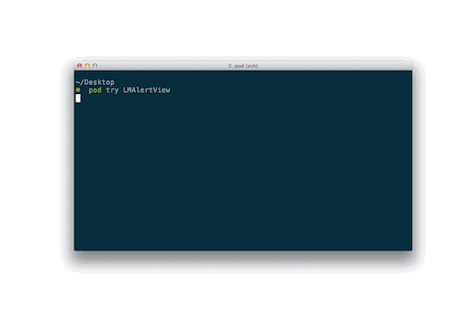Click the empty title bar right of the title
The height and width of the screenshot is (321, 476).
tap(334, 66)
